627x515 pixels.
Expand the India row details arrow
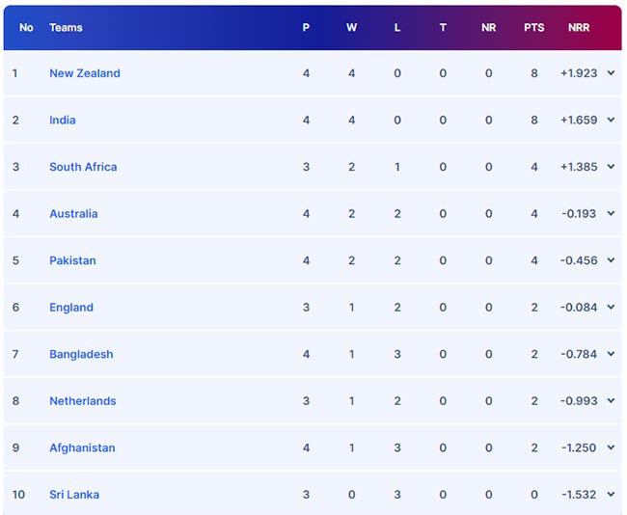(x=611, y=121)
